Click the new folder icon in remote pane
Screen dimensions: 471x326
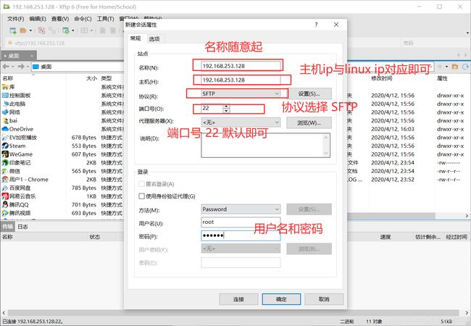pos(455,67)
